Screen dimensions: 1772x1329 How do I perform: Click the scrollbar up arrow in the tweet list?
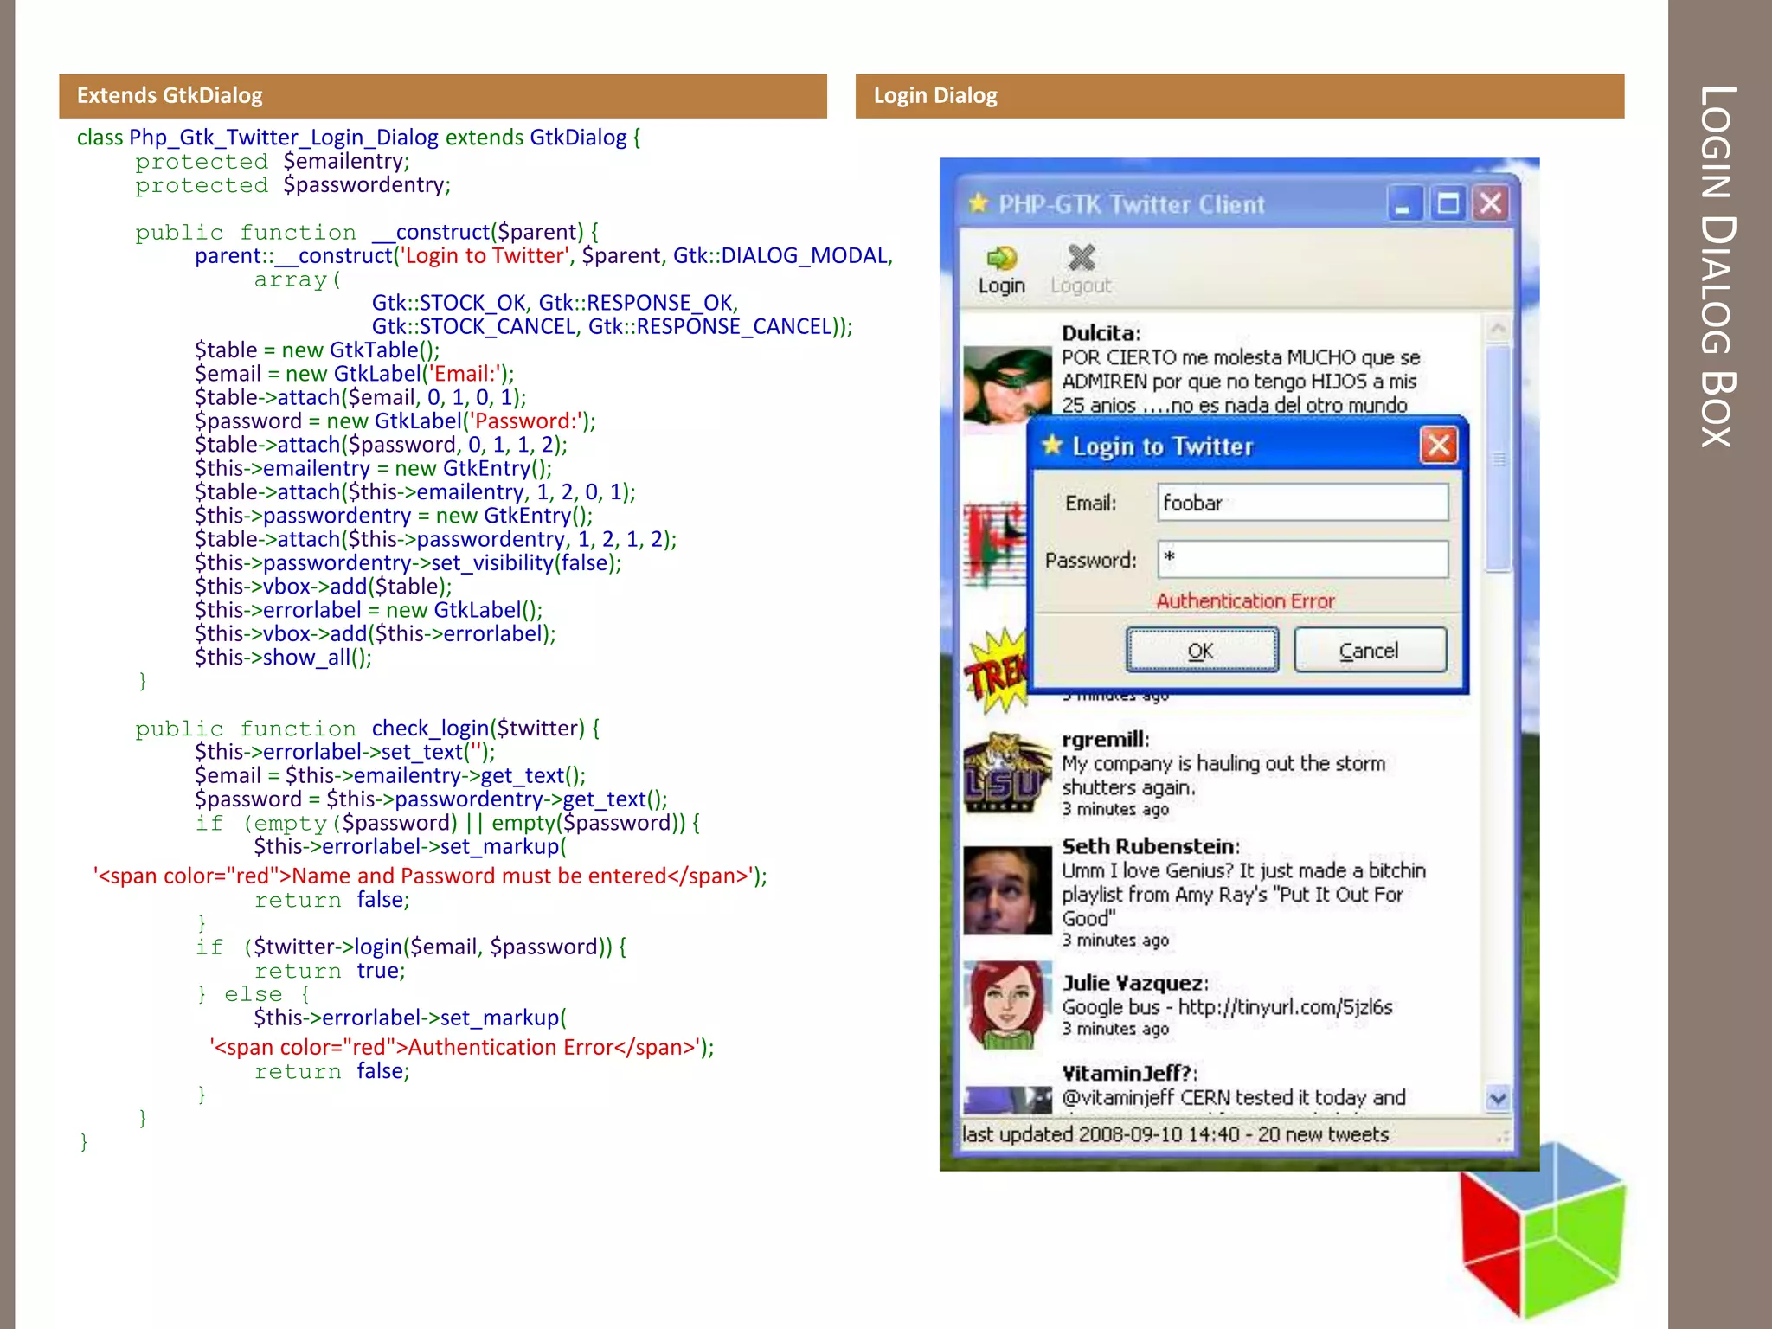click(x=1498, y=329)
